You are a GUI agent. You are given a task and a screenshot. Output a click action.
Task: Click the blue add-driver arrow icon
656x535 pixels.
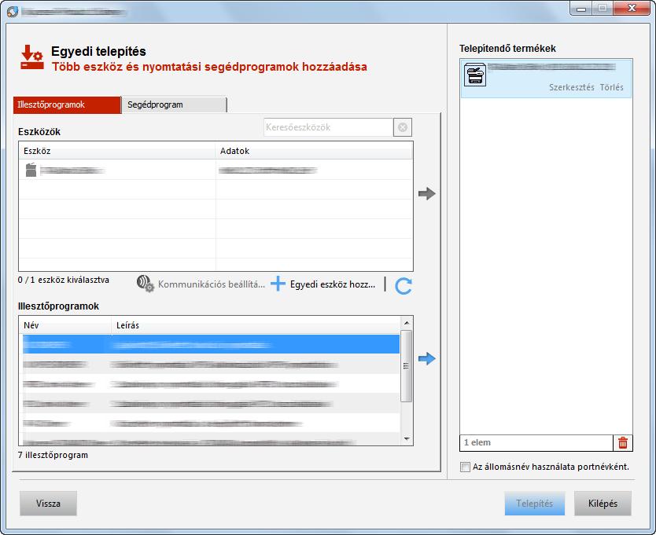pos(427,358)
